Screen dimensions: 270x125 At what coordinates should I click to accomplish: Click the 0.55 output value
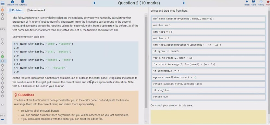tap(17, 64)
